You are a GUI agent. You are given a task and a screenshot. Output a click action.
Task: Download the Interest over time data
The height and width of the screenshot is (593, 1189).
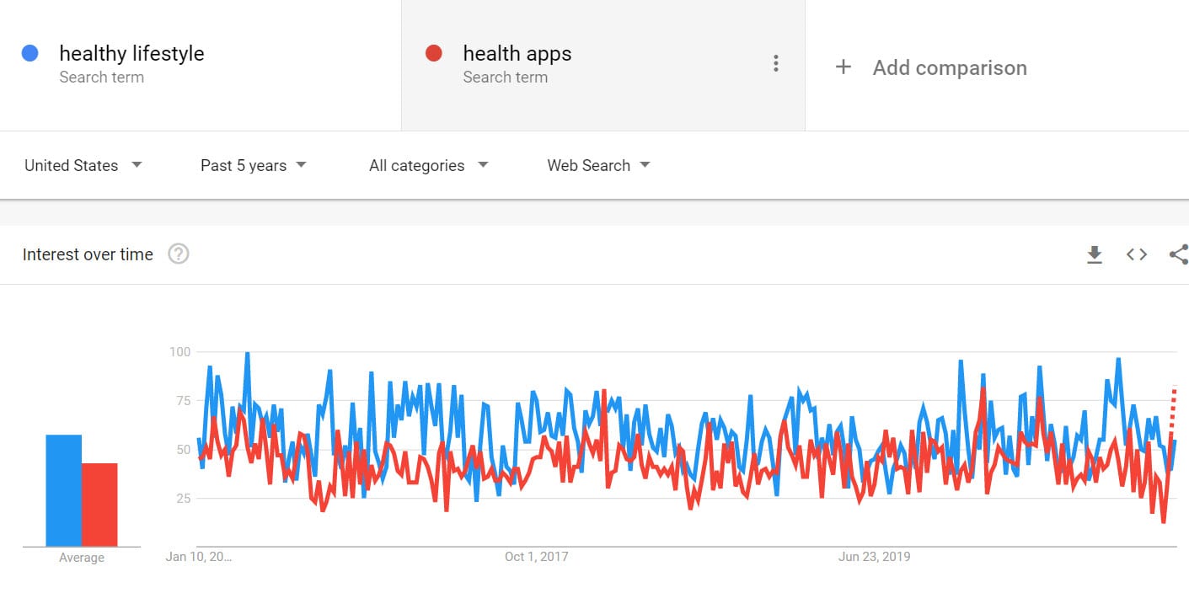tap(1095, 254)
